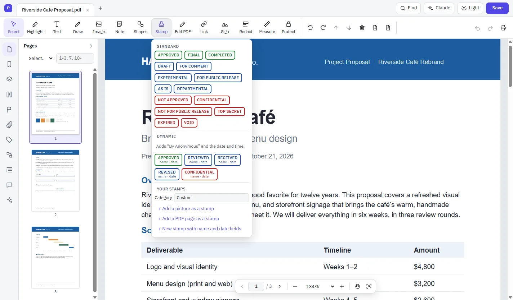Click 'New stamp with name and date fields'
This screenshot has height=300, width=513.
pyautogui.click(x=200, y=229)
